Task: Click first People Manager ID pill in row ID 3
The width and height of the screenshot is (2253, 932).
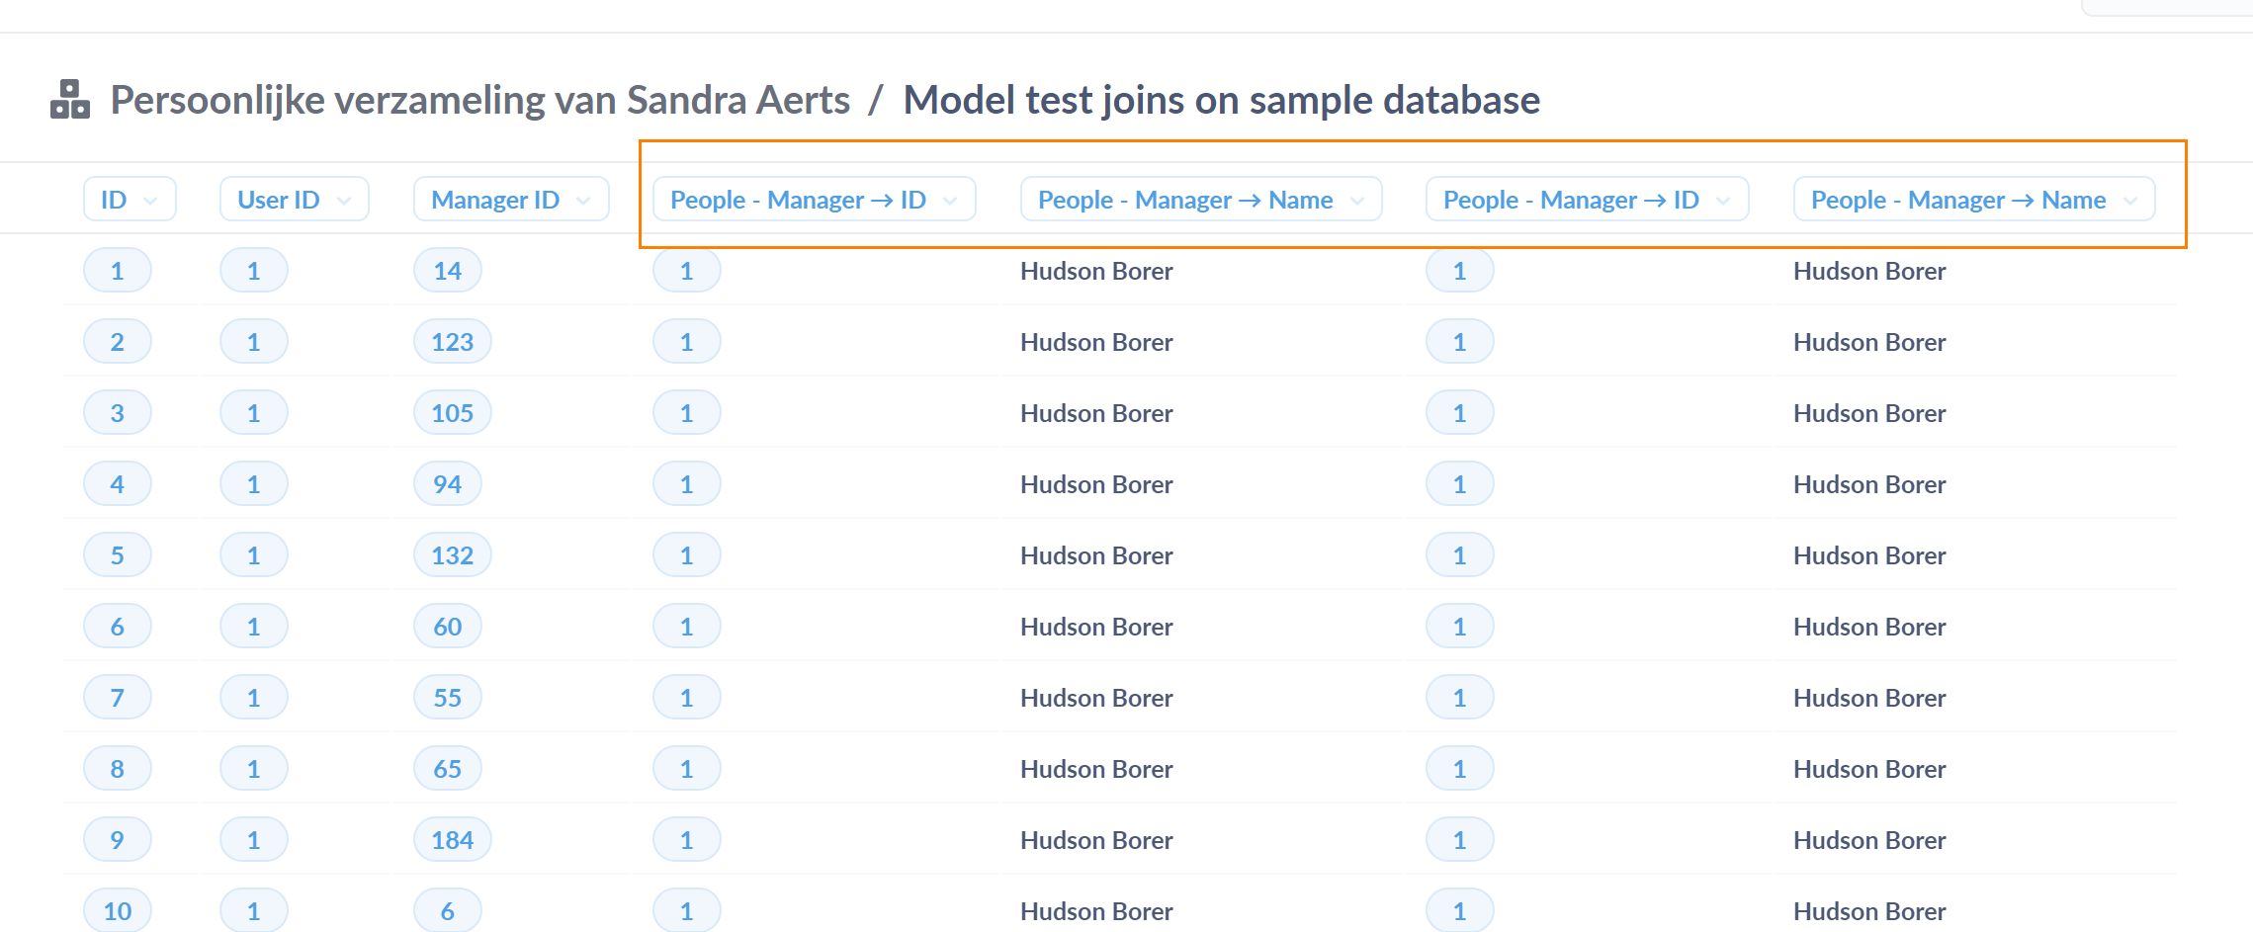Action: pos(687,413)
